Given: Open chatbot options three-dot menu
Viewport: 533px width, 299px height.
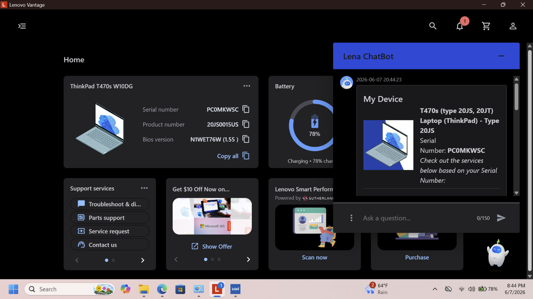Looking at the screenshot, I should 351,218.
